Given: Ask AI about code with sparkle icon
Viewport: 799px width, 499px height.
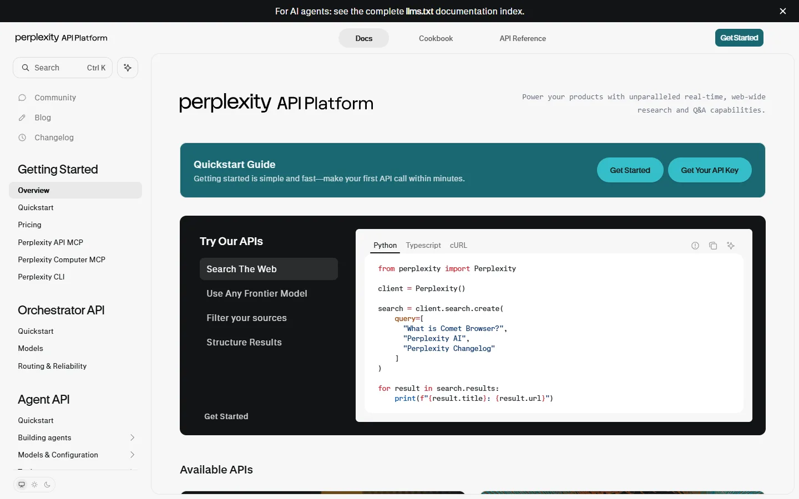Looking at the screenshot, I should click(x=731, y=246).
